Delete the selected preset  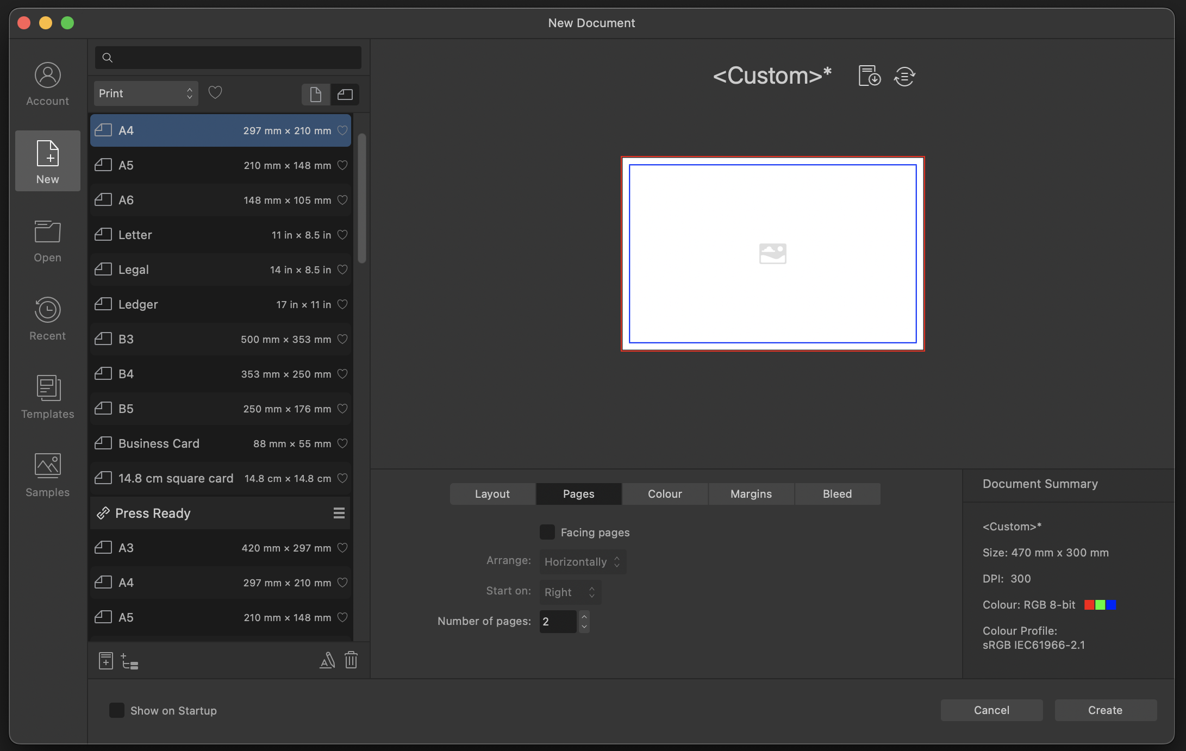click(351, 660)
